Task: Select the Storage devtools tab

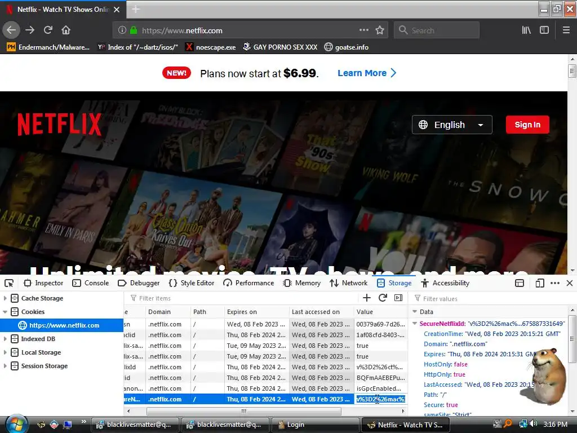Action: [394, 283]
